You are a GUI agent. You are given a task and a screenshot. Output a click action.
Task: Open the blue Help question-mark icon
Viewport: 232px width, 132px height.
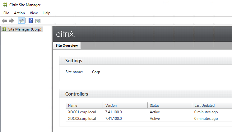pyautogui.click(x=30, y=21)
